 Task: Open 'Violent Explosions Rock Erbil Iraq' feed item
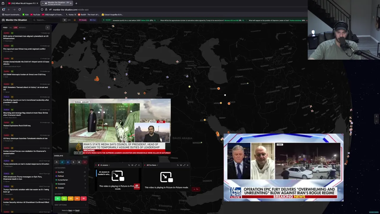(26, 125)
